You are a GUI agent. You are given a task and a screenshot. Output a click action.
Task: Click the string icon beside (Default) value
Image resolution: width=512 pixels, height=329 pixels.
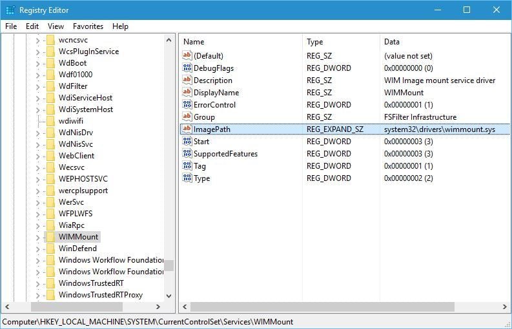point(187,55)
